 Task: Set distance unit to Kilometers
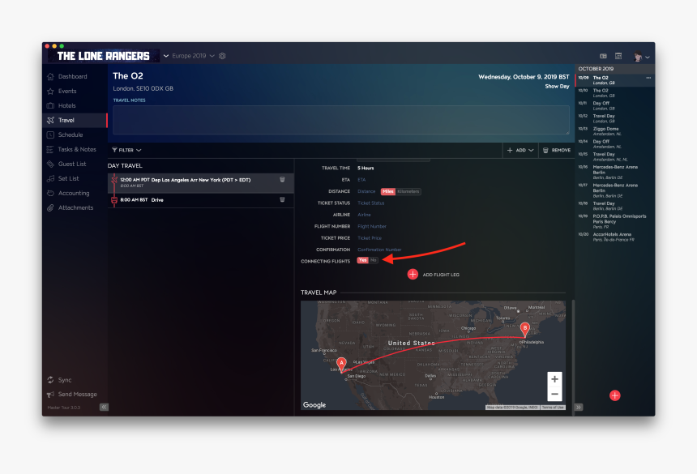(x=408, y=191)
